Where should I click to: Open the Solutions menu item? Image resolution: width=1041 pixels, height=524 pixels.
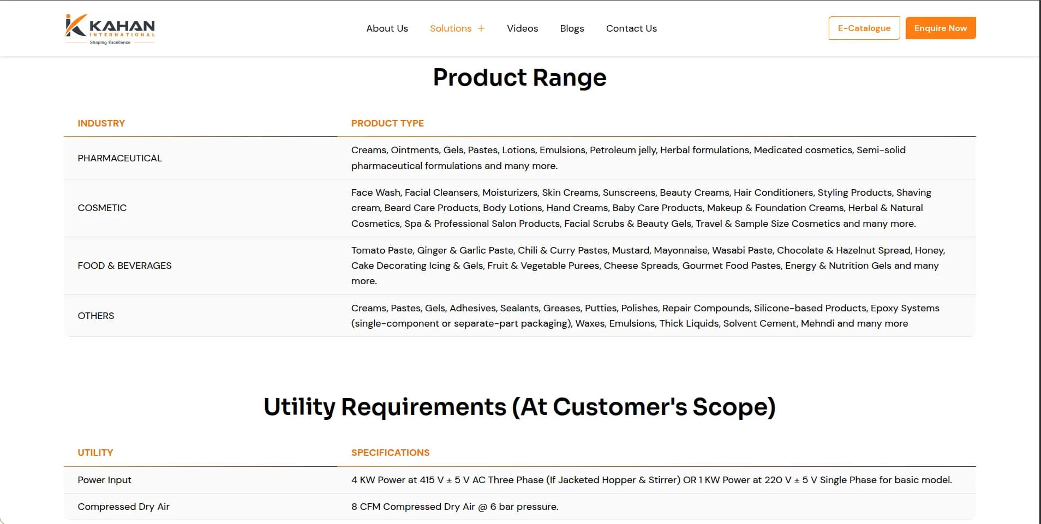tap(451, 28)
